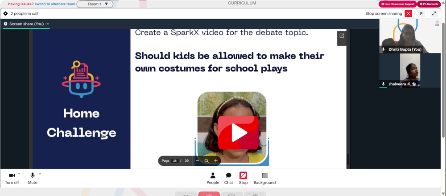The image size is (446, 196).
Task: Open slide in new window icon
Action: tap(342, 36)
